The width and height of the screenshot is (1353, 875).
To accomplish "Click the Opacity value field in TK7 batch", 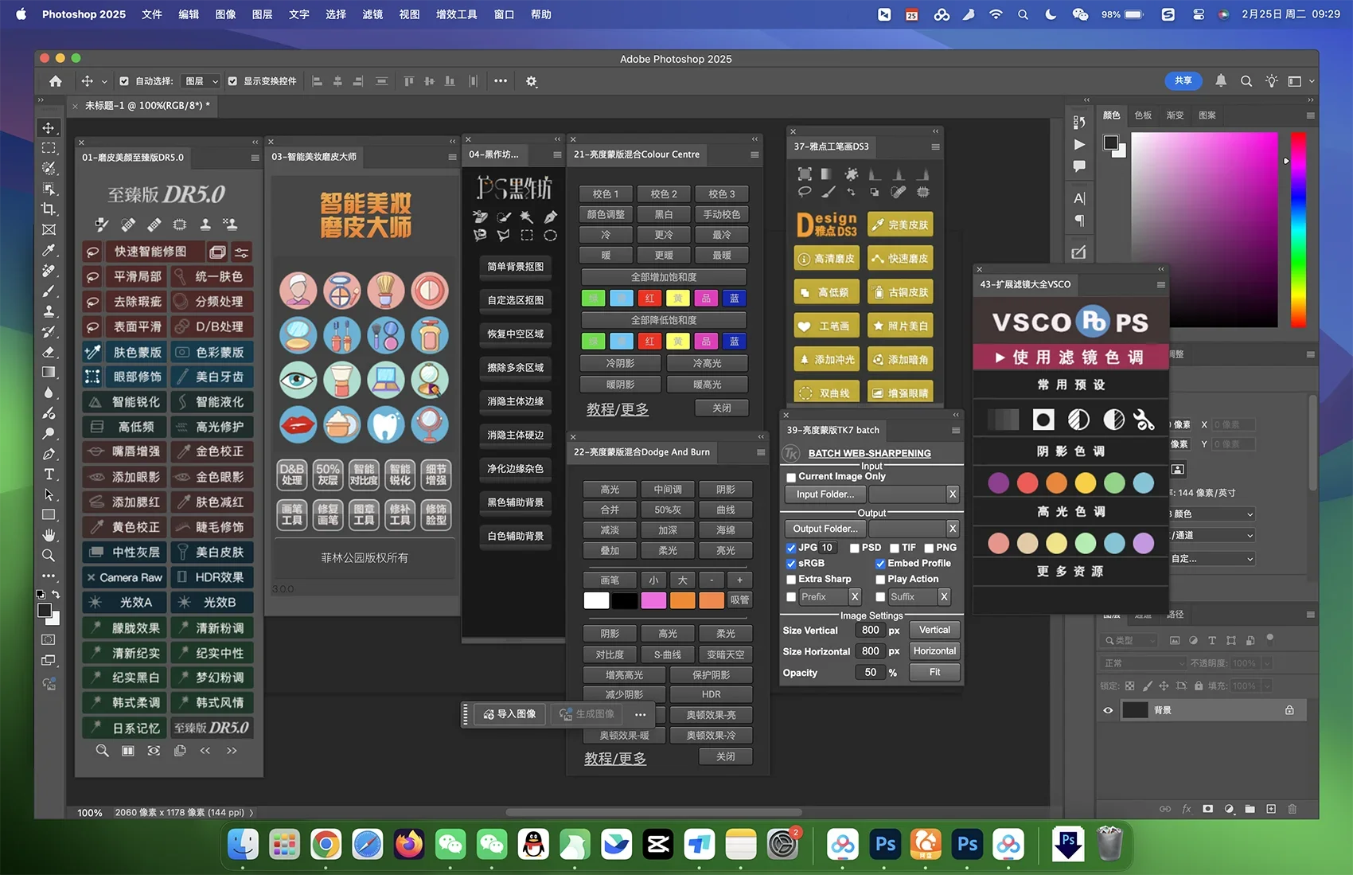I will click(870, 673).
